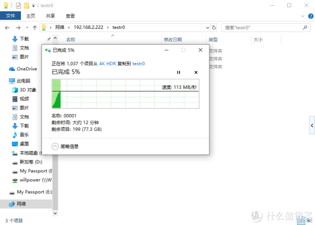Switch to the 查看 ribbon tab
Screen dimensions: 315x225
pyautogui.click(x=70, y=16)
